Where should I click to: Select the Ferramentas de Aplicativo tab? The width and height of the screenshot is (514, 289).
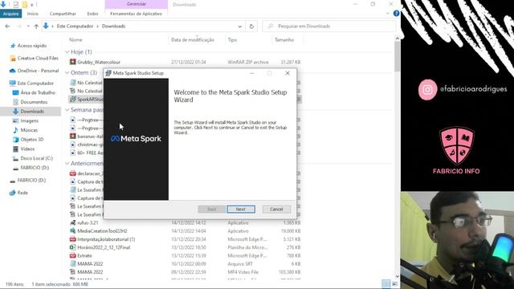pyautogui.click(x=136, y=14)
